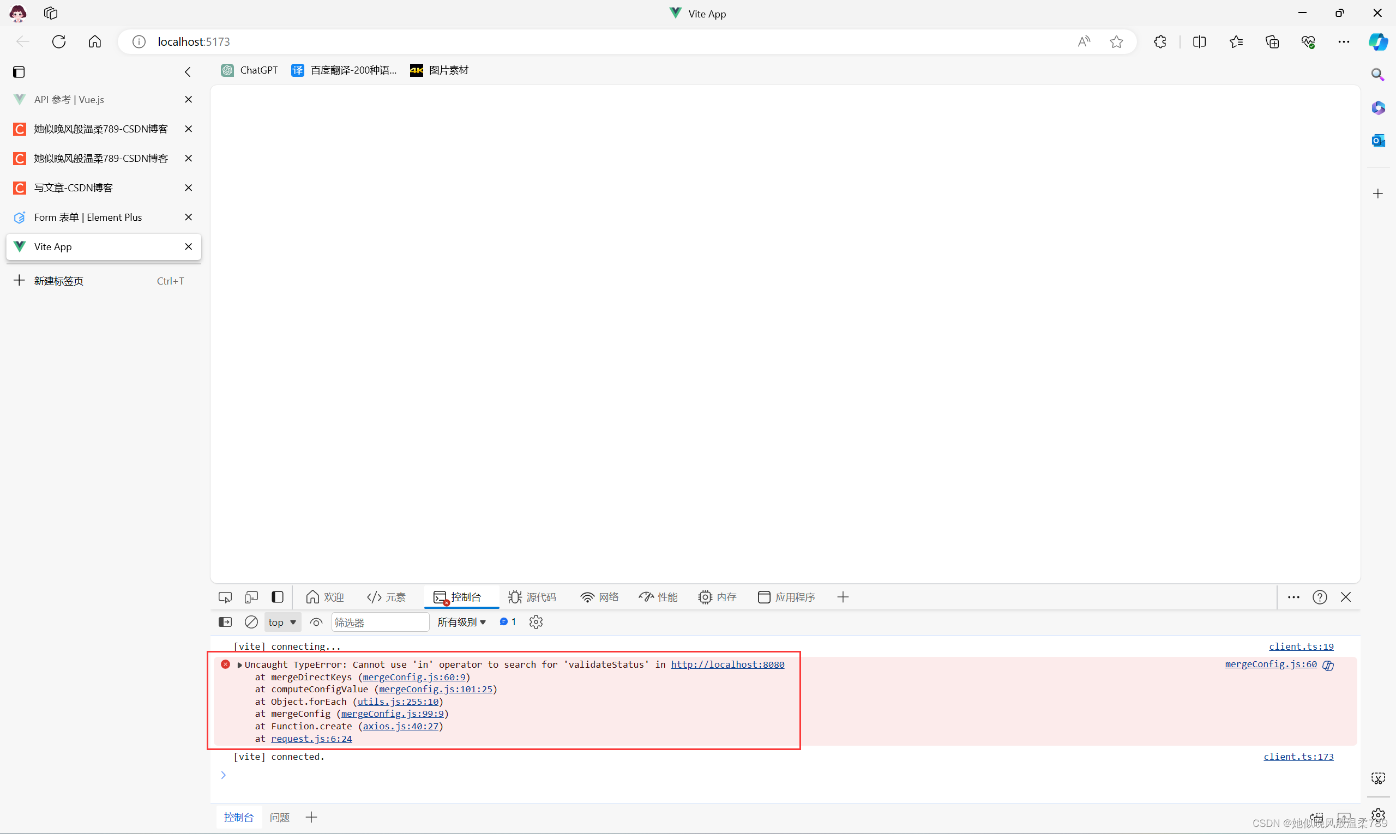
Task: Switch to the 元素 DevTools tab
Action: [386, 597]
